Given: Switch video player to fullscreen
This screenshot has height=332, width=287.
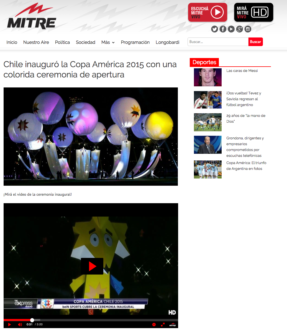Looking at the screenshot, I should 163,325.
